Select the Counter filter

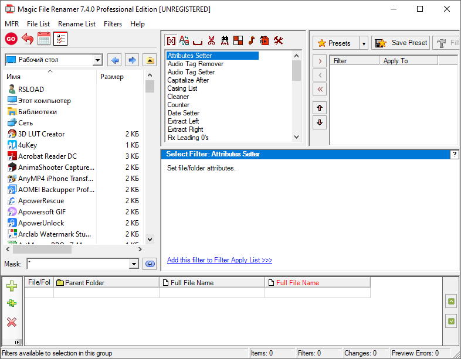click(x=178, y=105)
